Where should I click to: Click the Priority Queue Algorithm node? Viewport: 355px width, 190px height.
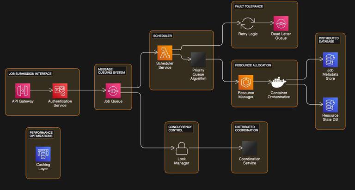[198, 59]
